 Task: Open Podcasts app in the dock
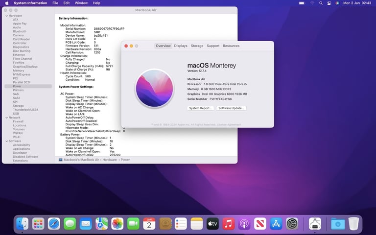click(244, 224)
